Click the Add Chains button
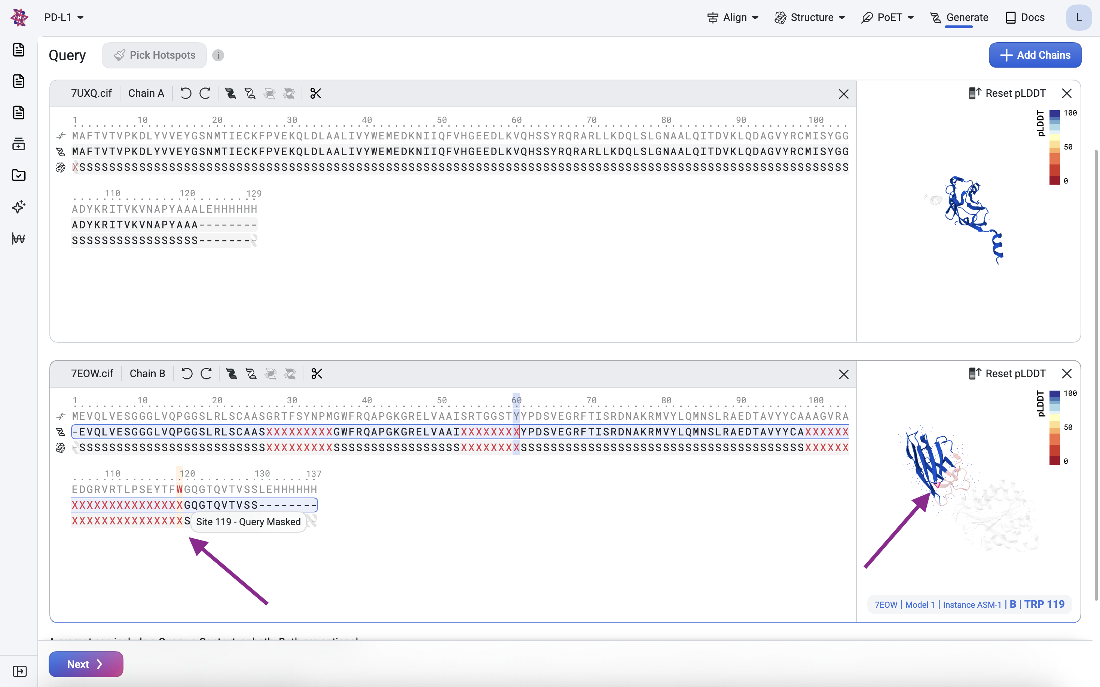Viewport: 1100px width, 687px height. [1035, 55]
